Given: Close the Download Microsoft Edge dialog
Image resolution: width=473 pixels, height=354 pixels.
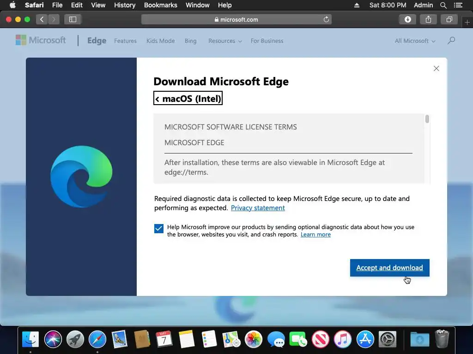Looking at the screenshot, I should pos(436,68).
